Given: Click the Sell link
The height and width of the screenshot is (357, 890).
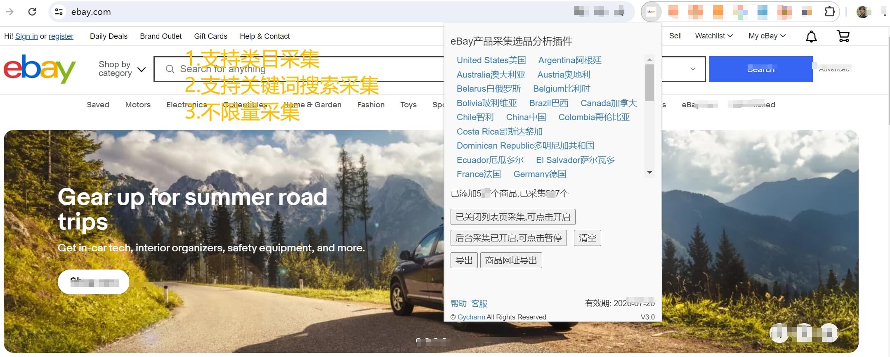Looking at the screenshot, I should tap(675, 36).
